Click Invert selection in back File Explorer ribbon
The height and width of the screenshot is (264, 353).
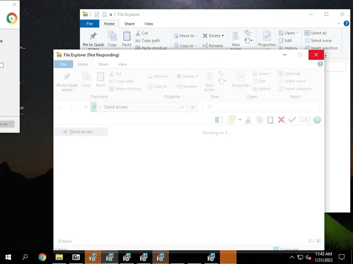pyautogui.click(x=321, y=48)
